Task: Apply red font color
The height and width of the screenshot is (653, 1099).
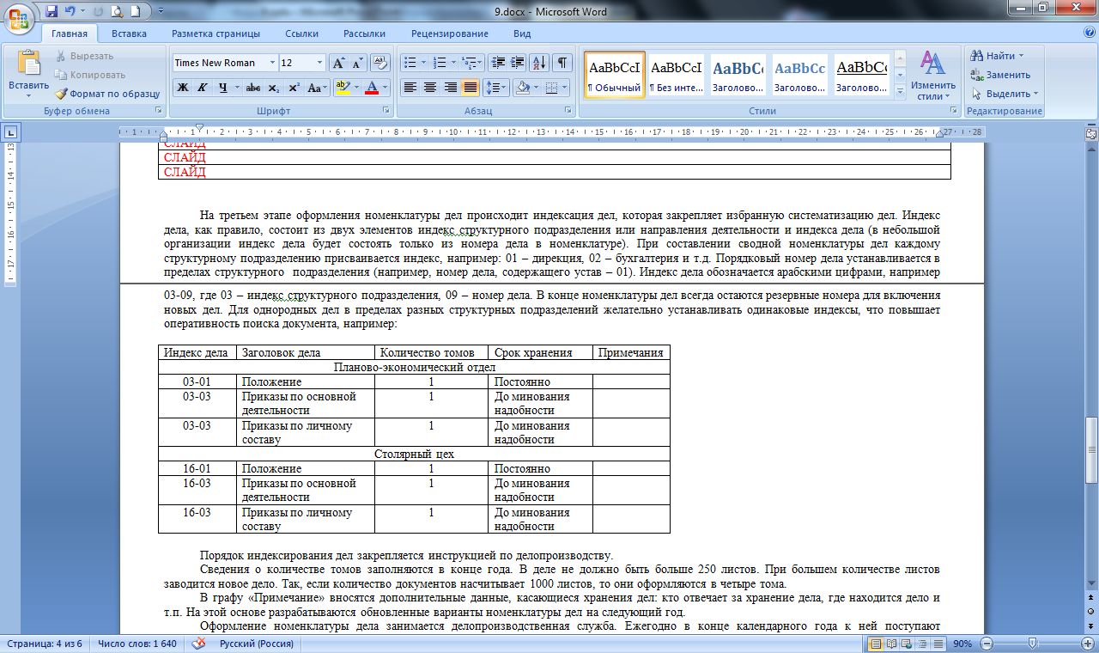Action: [x=372, y=88]
